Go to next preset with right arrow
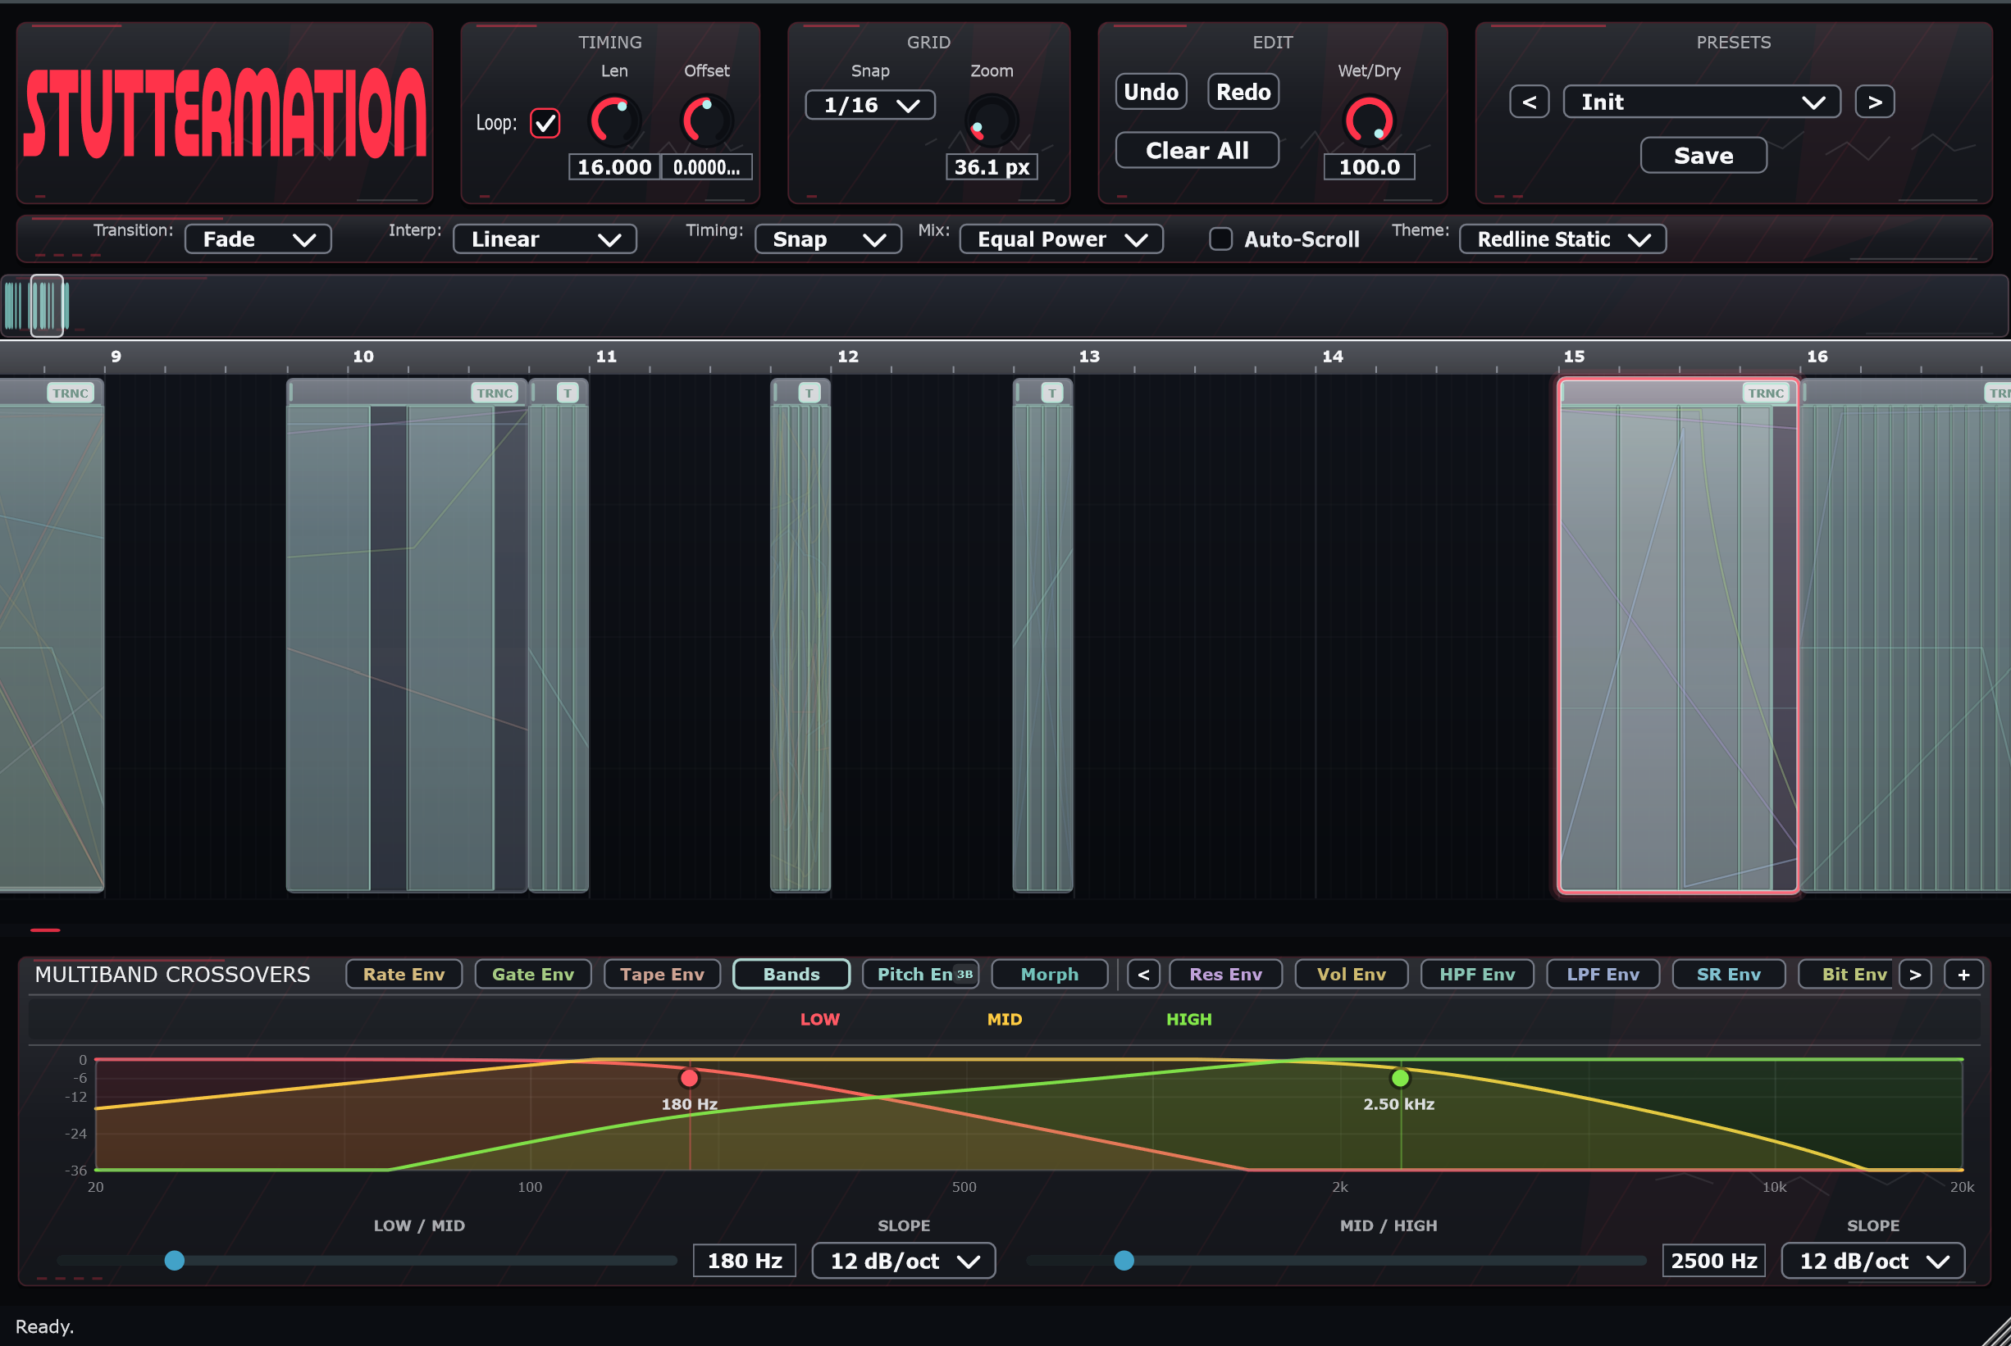The image size is (2011, 1346). (1875, 102)
